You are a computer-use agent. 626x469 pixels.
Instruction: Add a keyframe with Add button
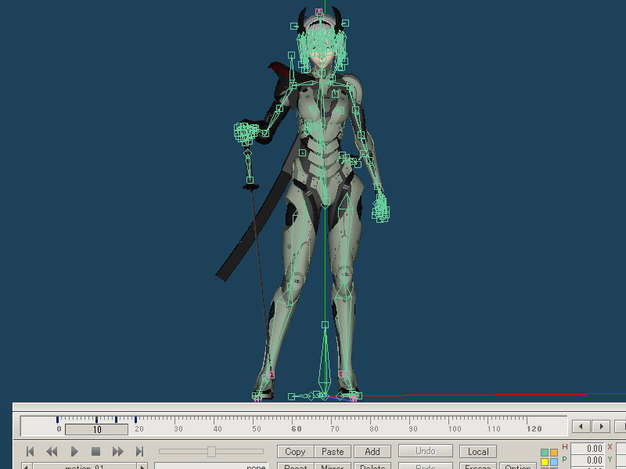tap(372, 451)
